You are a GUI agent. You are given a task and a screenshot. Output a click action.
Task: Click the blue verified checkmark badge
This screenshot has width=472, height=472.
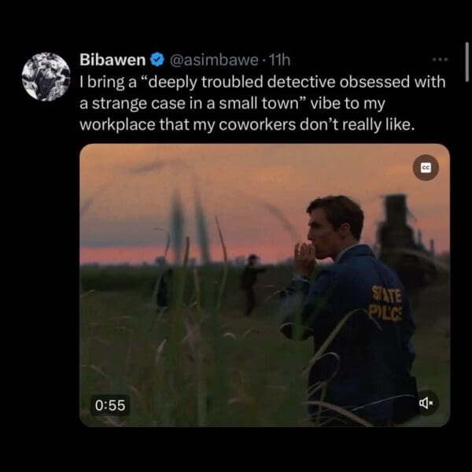pyautogui.click(x=156, y=60)
